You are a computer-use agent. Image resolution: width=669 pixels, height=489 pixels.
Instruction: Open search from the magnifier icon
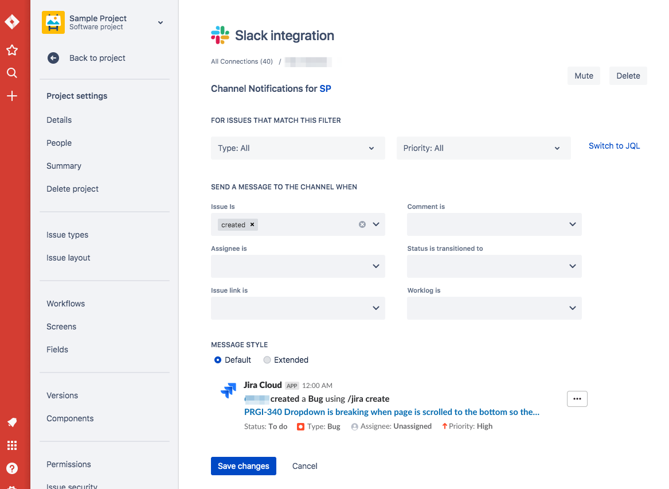(12, 73)
